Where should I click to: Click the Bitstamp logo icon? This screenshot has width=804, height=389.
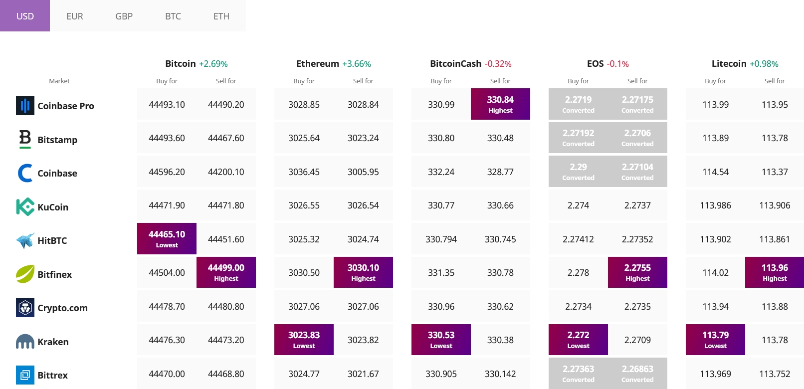[25, 140]
